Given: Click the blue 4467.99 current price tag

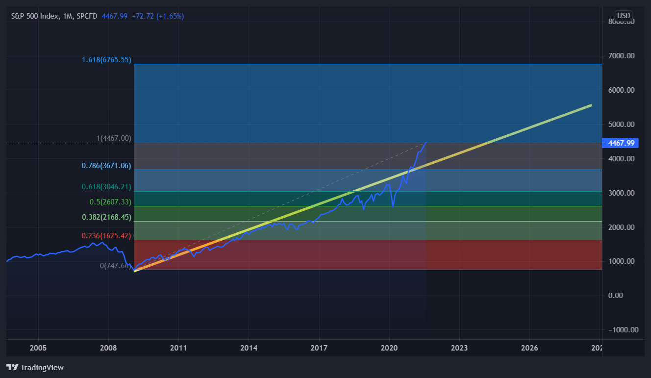Looking at the screenshot, I should click(x=619, y=143).
